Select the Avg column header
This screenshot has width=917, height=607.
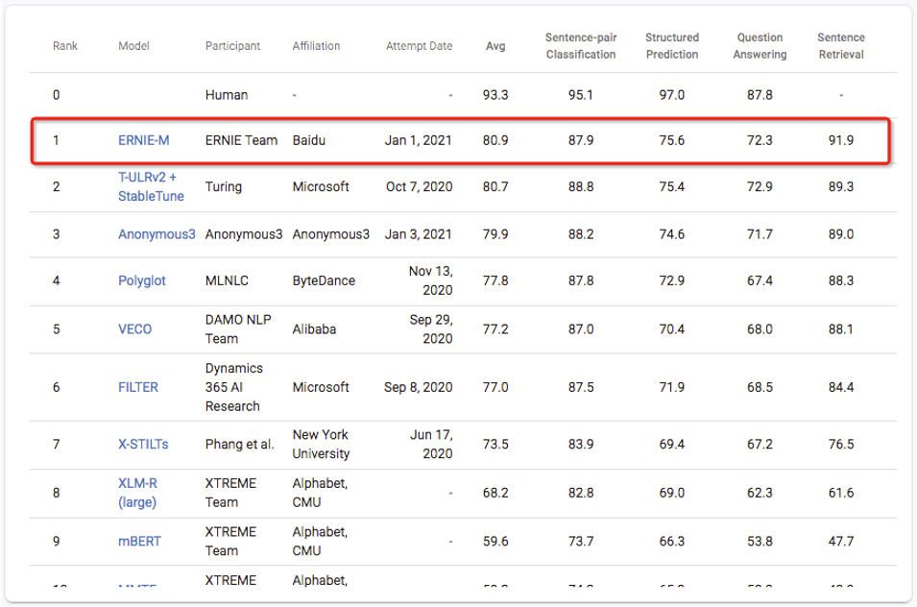(x=495, y=46)
